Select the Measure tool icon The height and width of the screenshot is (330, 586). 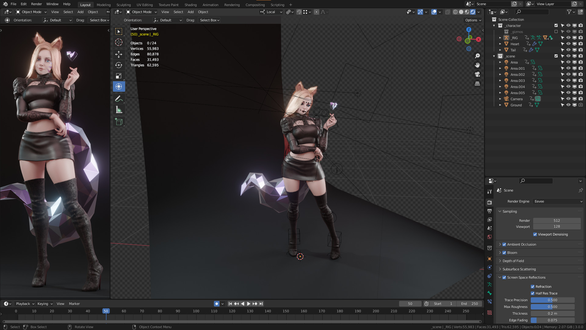click(x=119, y=110)
